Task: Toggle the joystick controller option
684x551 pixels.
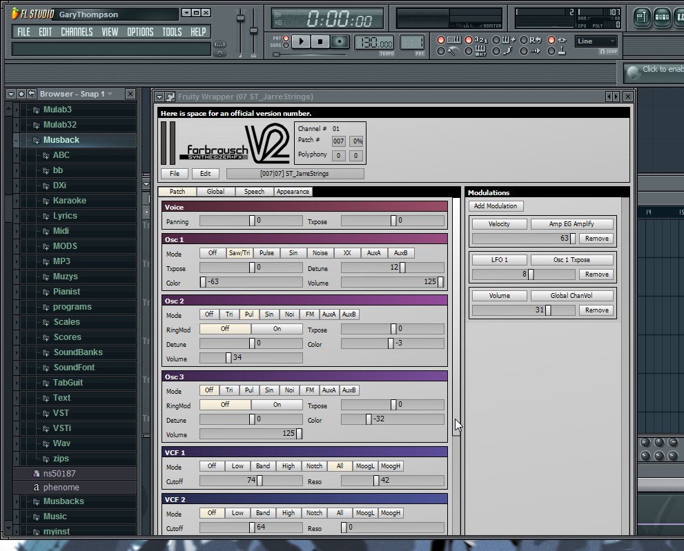Action: pos(551,52)
